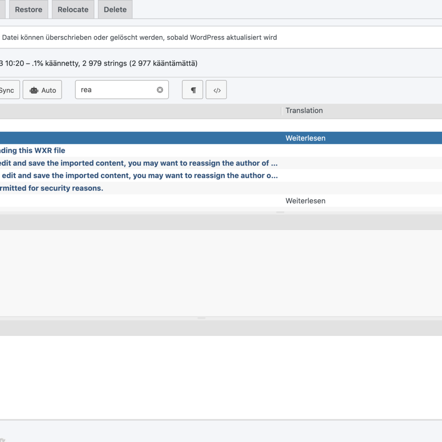Open the Delete tab
This screenshot has width=442, height=442.
click(x=115, y=10)
